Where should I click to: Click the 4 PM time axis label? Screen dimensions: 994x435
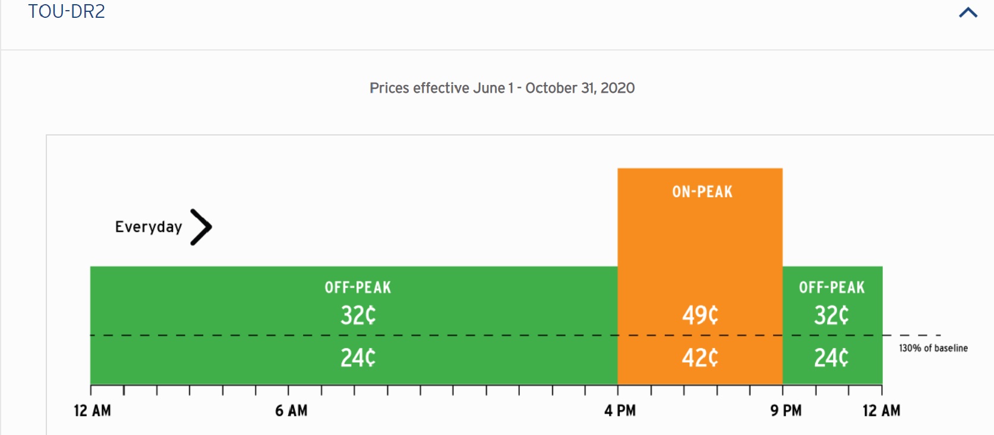point(620,411)
